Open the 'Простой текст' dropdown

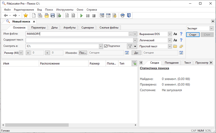[170, 46]
